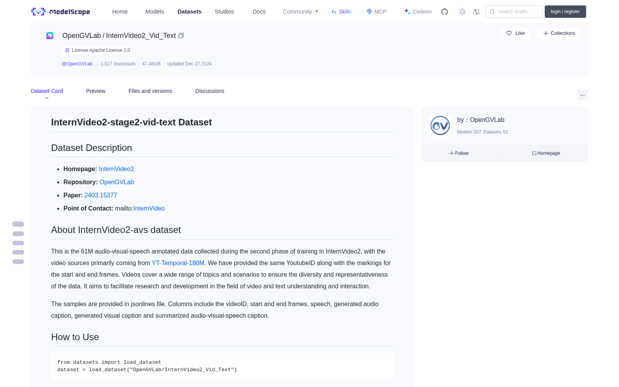Go to the Home nav item
The height and width of the screenshot is (387, 619).
pos(120,12)
